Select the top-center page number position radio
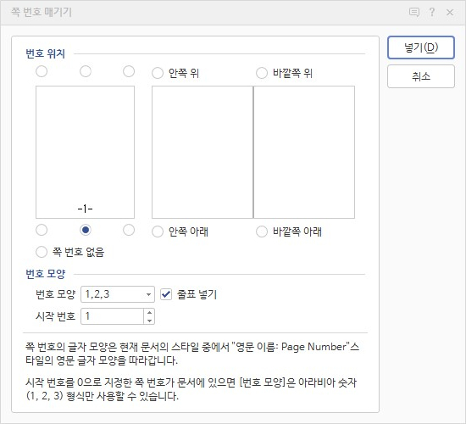 [86, 71]
